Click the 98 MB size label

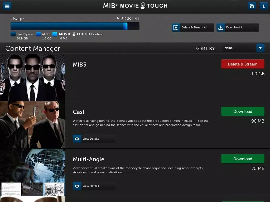pos(258,121)
